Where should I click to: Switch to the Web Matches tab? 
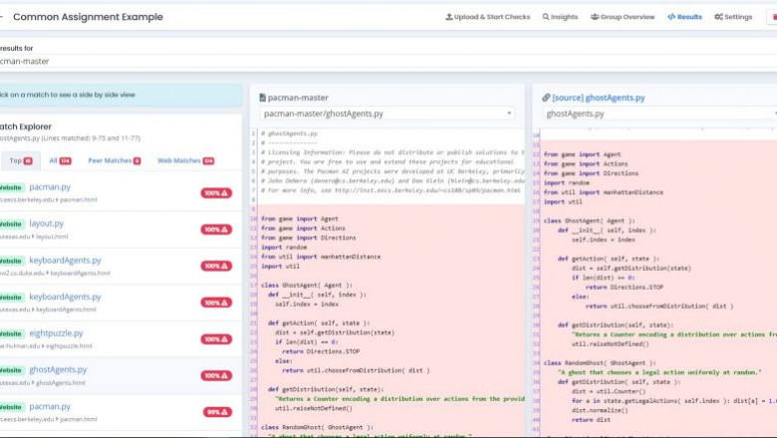(x=186, y=161)
